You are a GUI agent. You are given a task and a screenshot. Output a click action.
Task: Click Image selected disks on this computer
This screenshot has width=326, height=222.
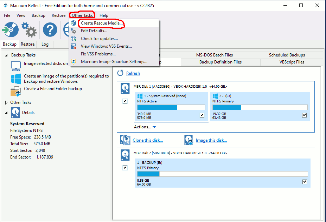tap(46, 63)
